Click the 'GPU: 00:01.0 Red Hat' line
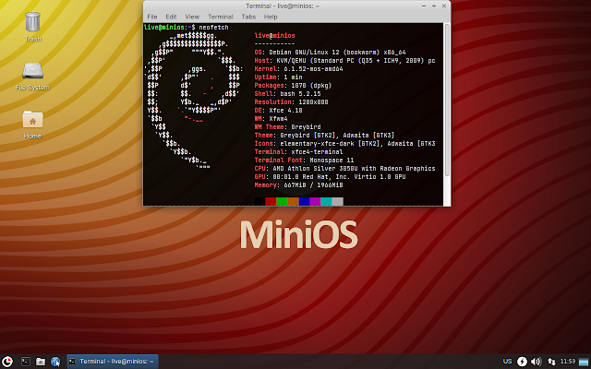This screenshot has height=369, width=591. coord(331,176)
